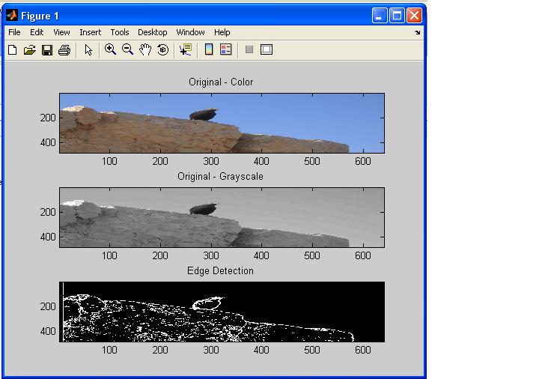The image size is (539, 379).
Task: Click the New Figure icon
Action: point(13,50)
